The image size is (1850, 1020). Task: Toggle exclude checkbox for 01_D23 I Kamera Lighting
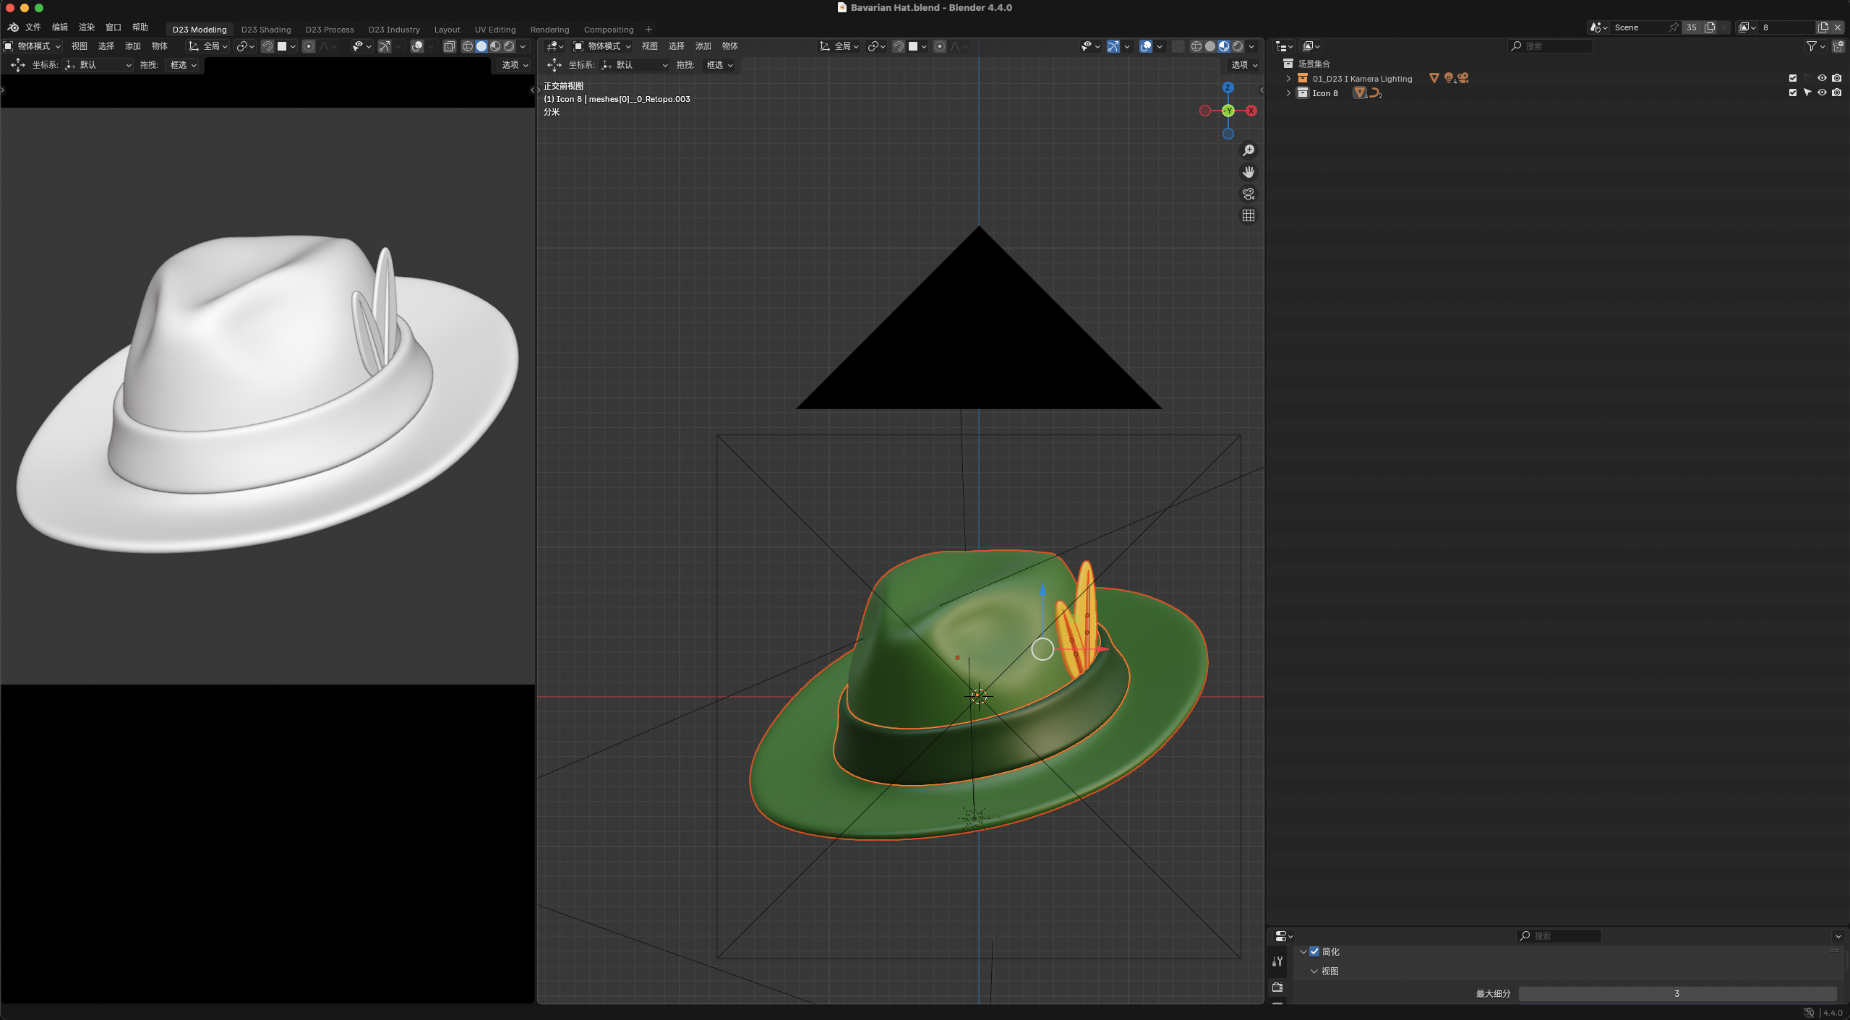click(1792, 78)
